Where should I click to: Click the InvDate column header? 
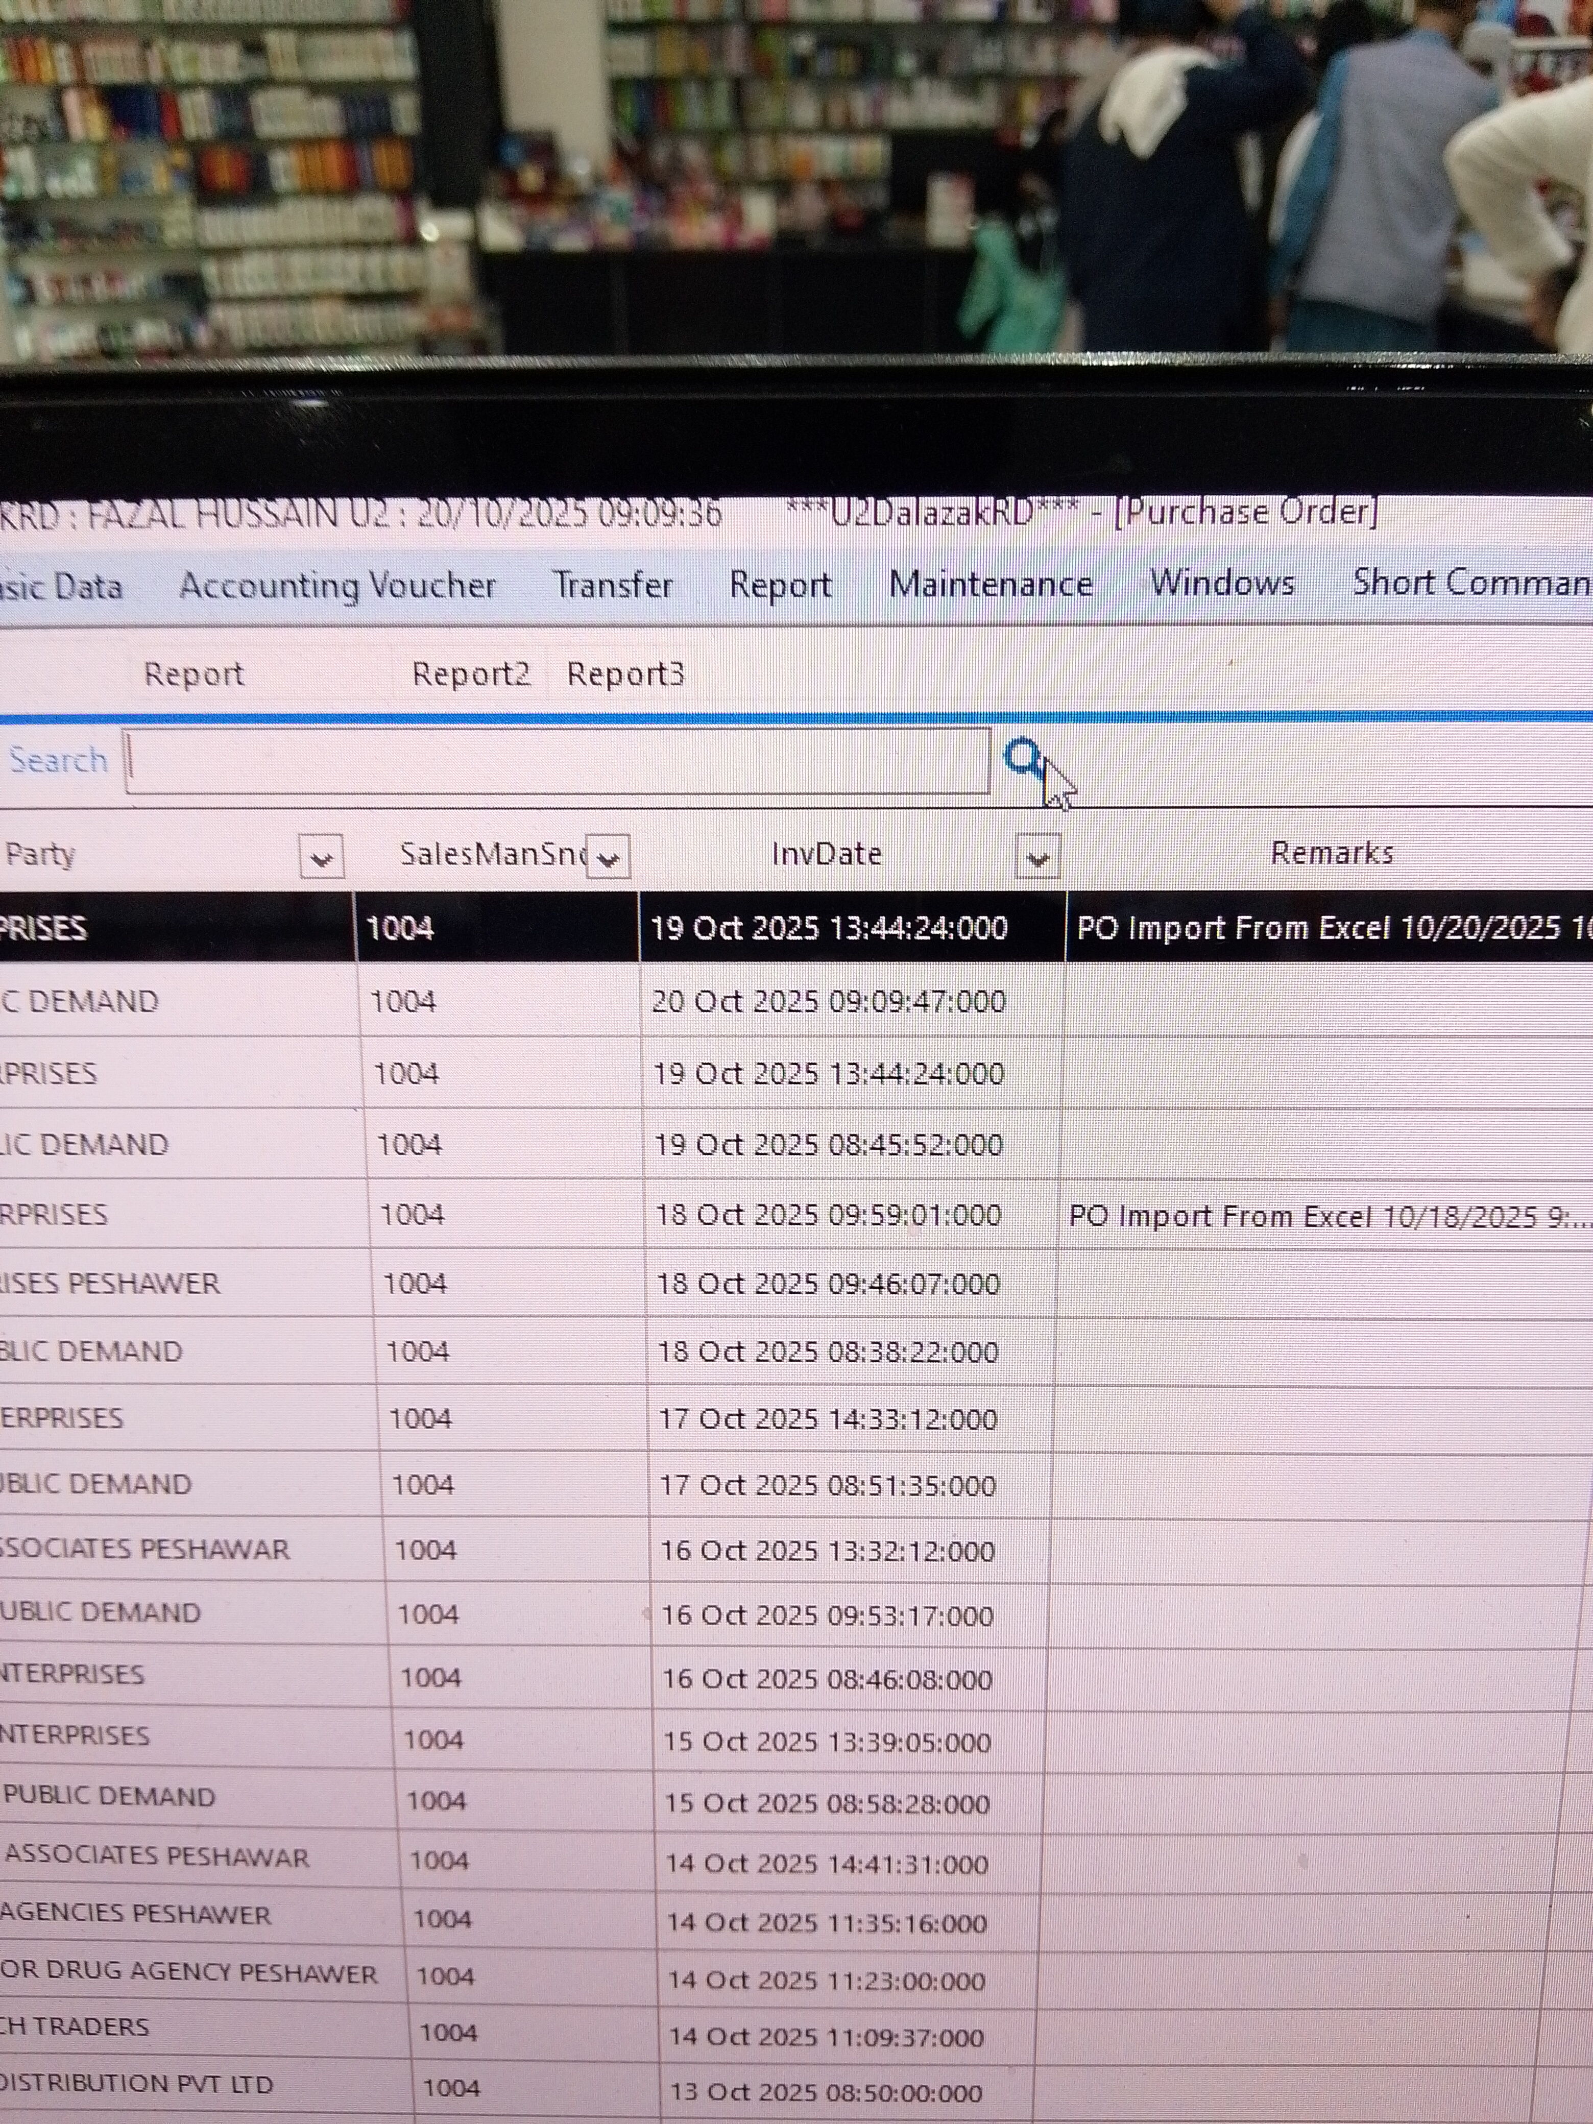tap(826, 854)
